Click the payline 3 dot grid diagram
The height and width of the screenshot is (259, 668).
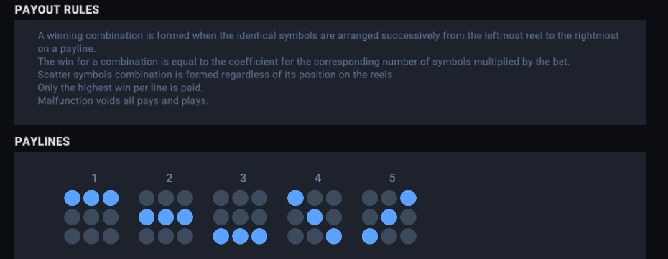pos(241,217)
